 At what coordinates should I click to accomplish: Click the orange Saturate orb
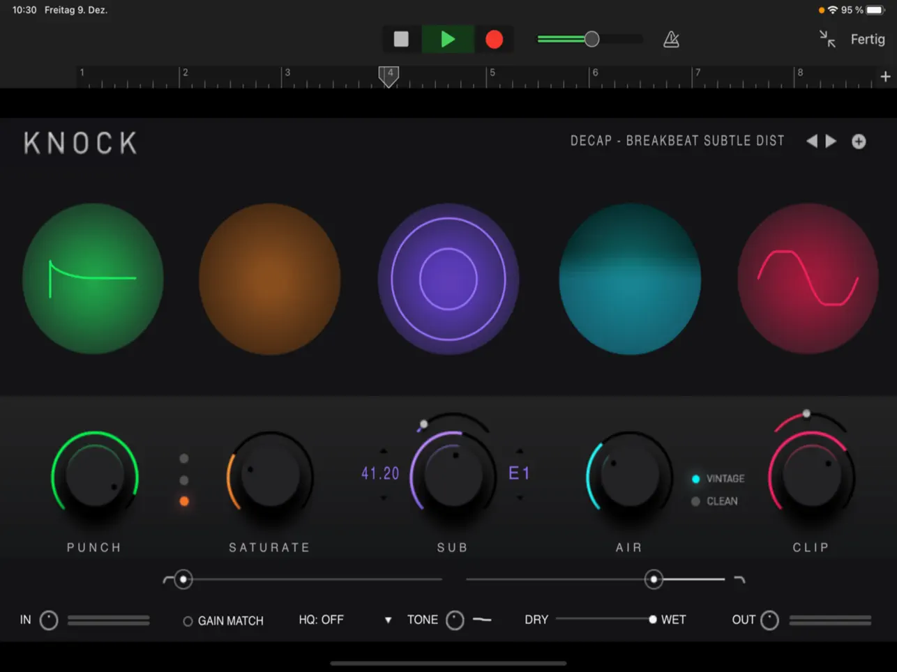(x=270, y=279)
